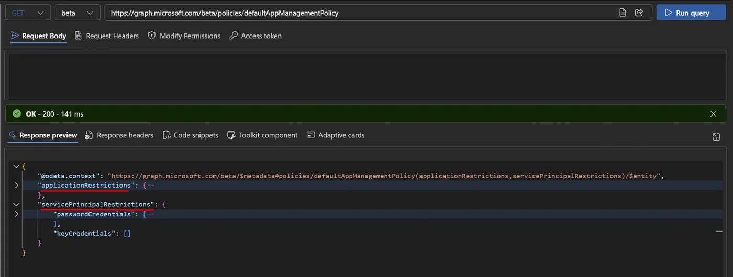Screen dimensions: 733x277
Task: Click the "servicePrincipalRestrictions" key text
Action: click(96, 204)
